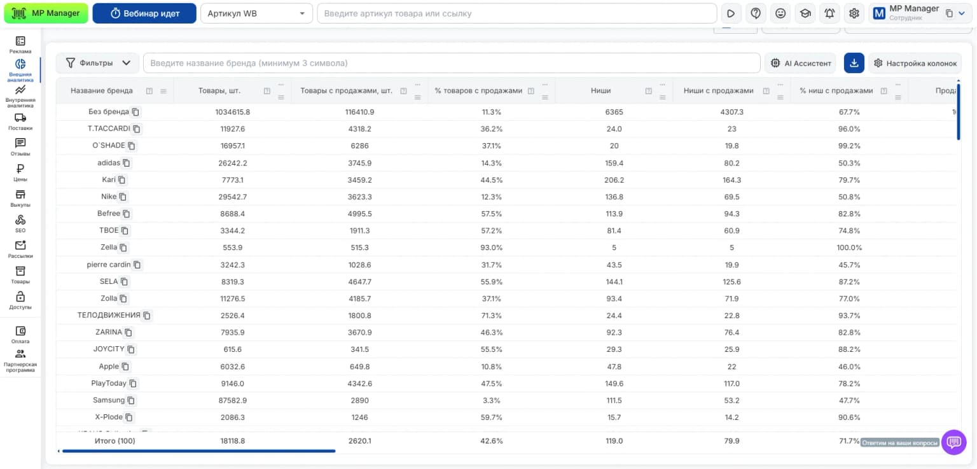Open the Выкупы sidebar section
The width and height of the screenshot is (977, 469).
point(20,198)
